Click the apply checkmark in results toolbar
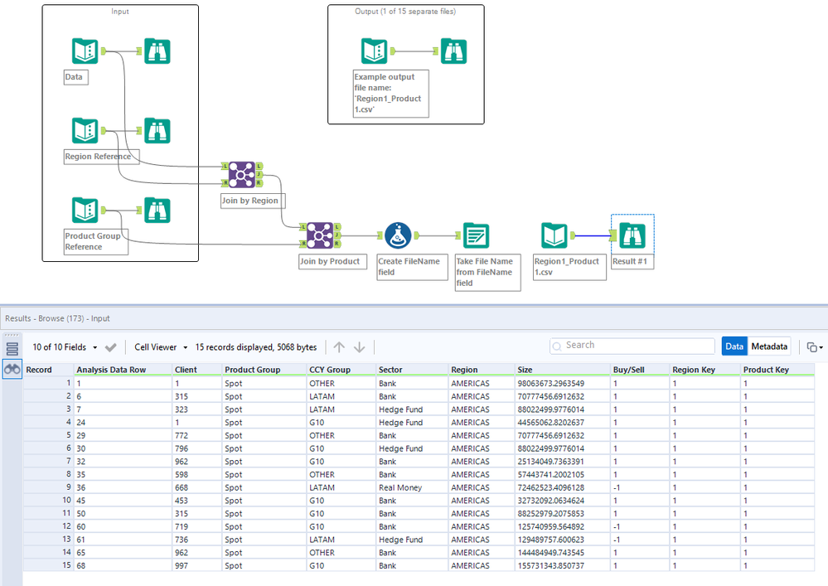Screen dimensions: 828x586 [111, 347]
